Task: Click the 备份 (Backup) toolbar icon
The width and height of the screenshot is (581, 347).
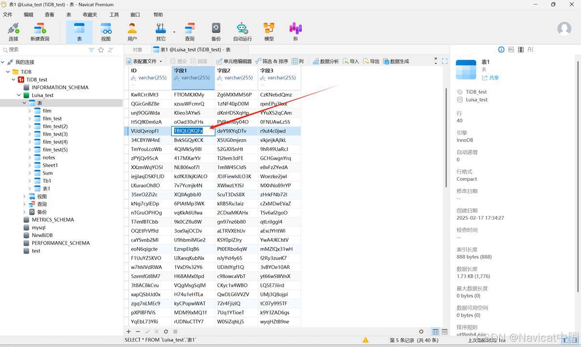Action: click(216, 32)
